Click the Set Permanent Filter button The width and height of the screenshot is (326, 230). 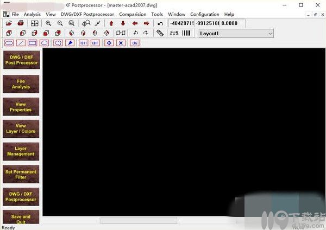(21, 174)
